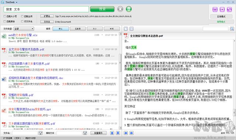
Task: Toggle the 匹配全词 checkbox
Action: (22, 16)
